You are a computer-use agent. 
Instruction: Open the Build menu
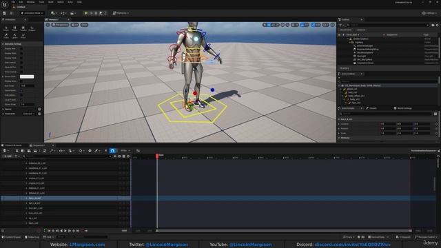coord(51,2)
